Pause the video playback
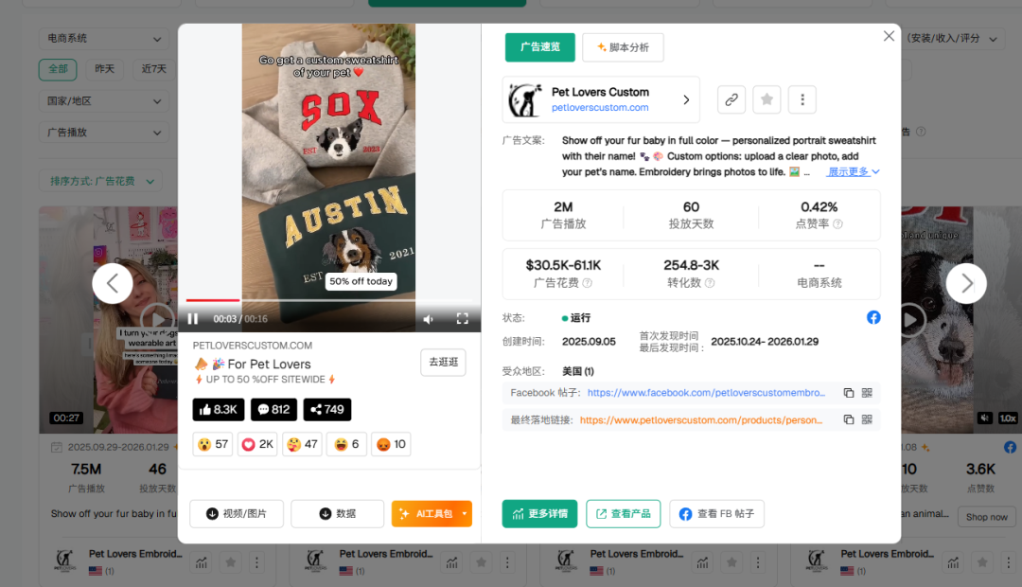Viewport: 1022px width, 587px height. [x=192, y=318]
